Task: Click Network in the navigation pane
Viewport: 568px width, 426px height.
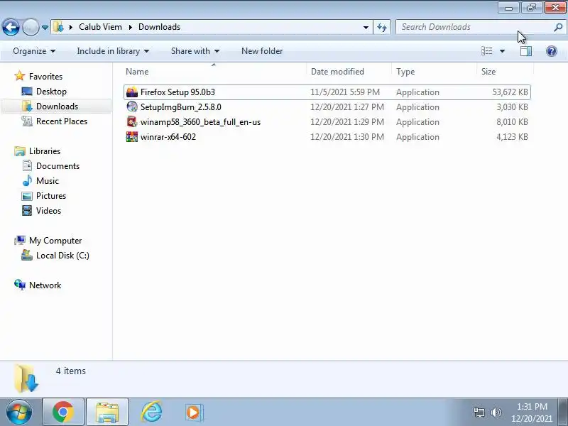Action: pyautogui.click(x=45, y=285)
